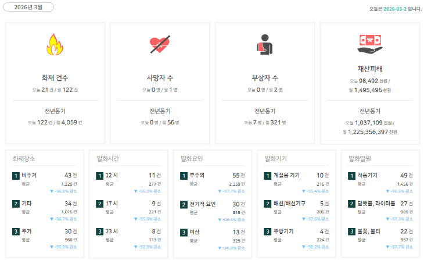This screenshot has height=260, width=424.
Task: Click rank 2 badge beside 전기적 요인
Action: [x=184, y=204]
